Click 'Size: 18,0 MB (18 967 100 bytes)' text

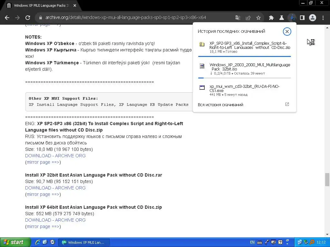click(59, 149)
